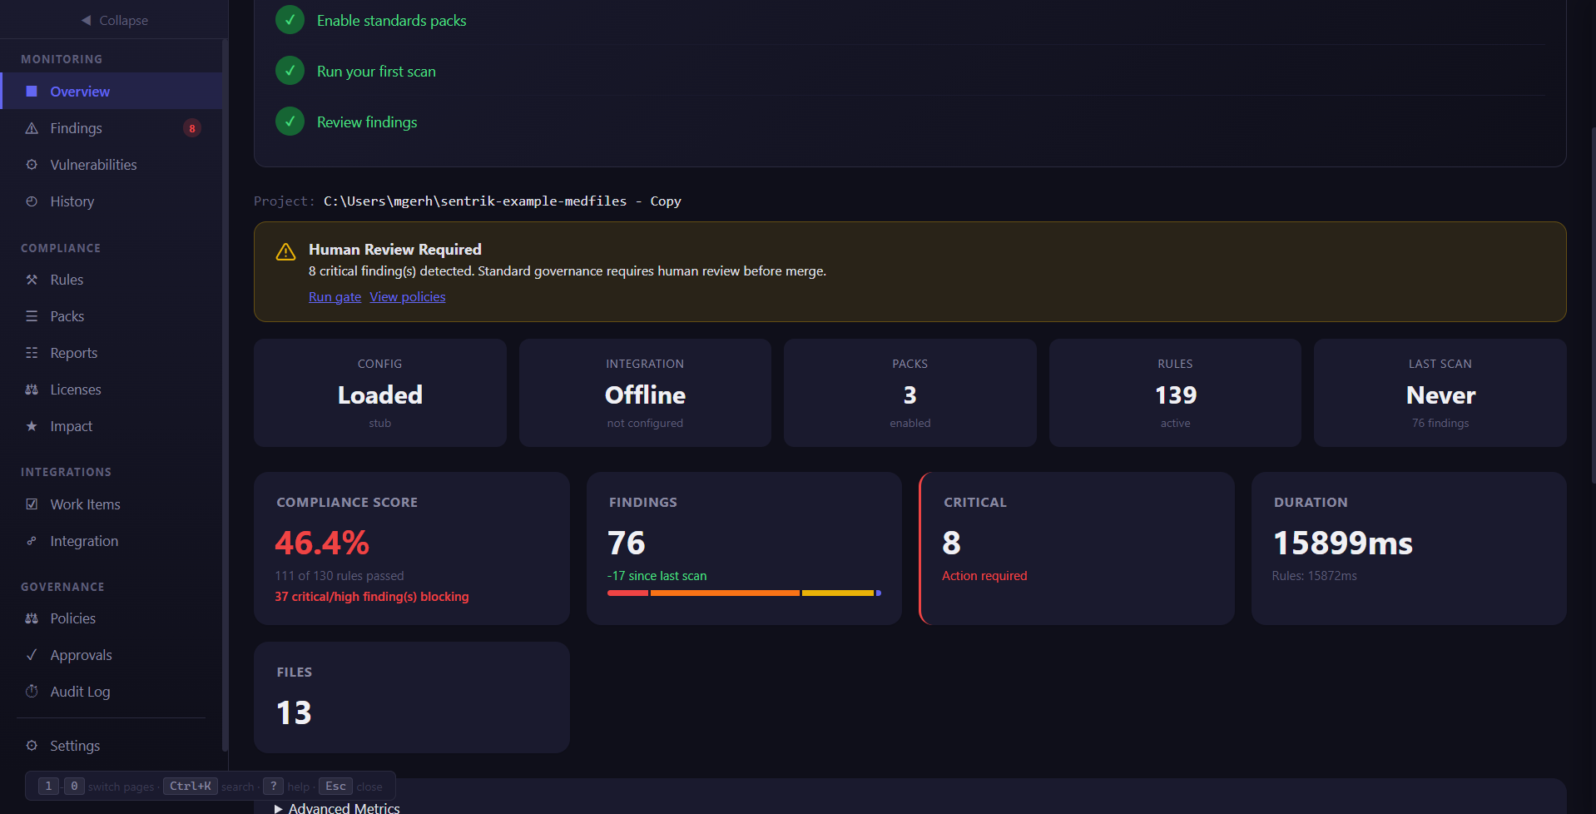Open Work Items checkbox icon

31,504
